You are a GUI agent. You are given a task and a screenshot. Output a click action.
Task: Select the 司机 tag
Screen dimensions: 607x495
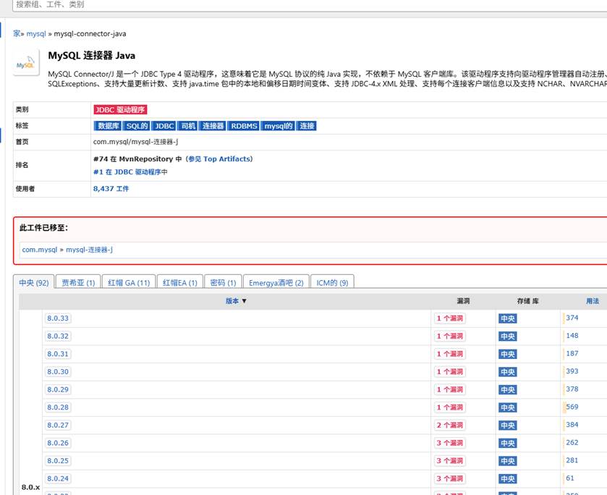coord(188,126)
